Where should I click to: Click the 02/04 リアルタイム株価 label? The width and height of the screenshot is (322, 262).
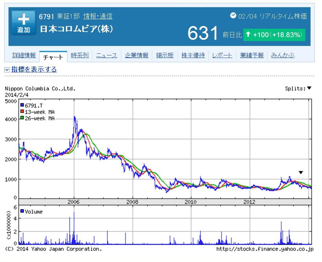(x=272, y=16)
